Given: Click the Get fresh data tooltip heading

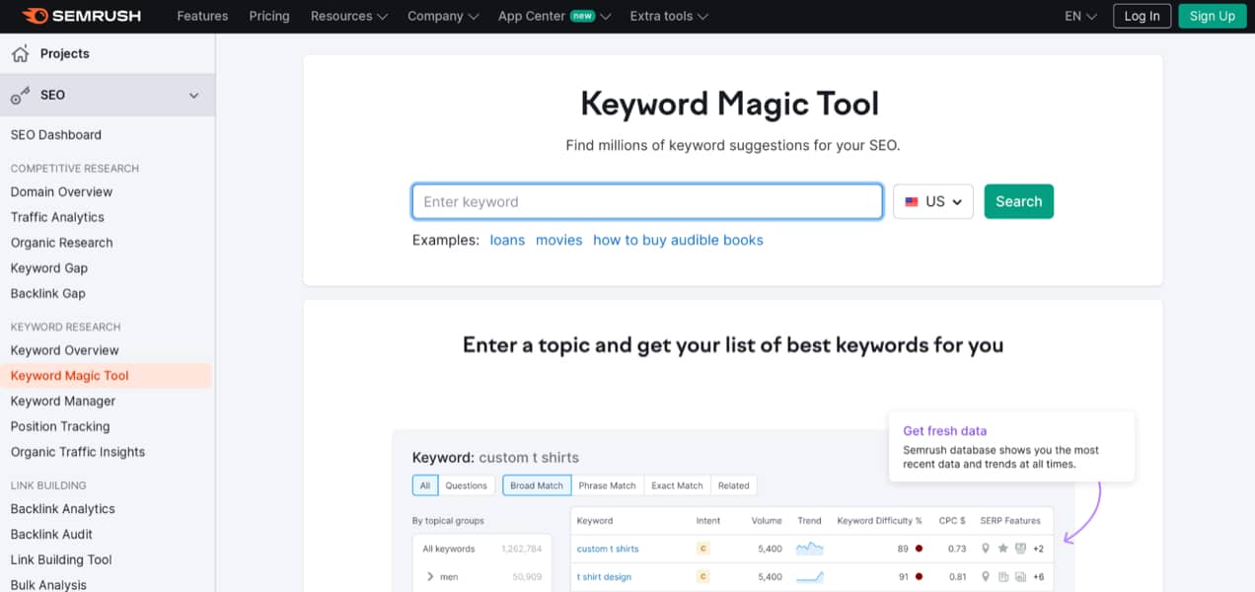Looking at the screenshot, I should click(x=944, y=431).
